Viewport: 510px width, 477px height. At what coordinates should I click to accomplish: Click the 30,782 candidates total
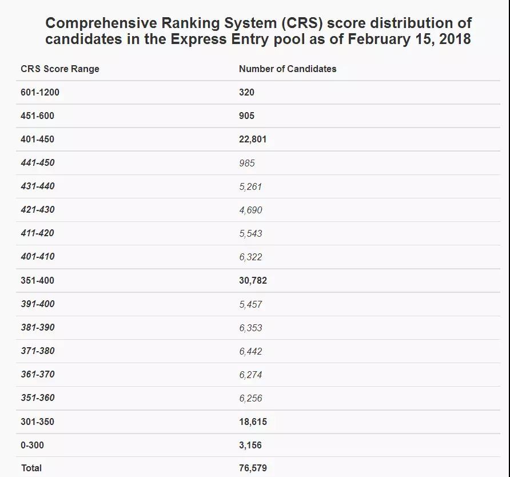[253, 280]
